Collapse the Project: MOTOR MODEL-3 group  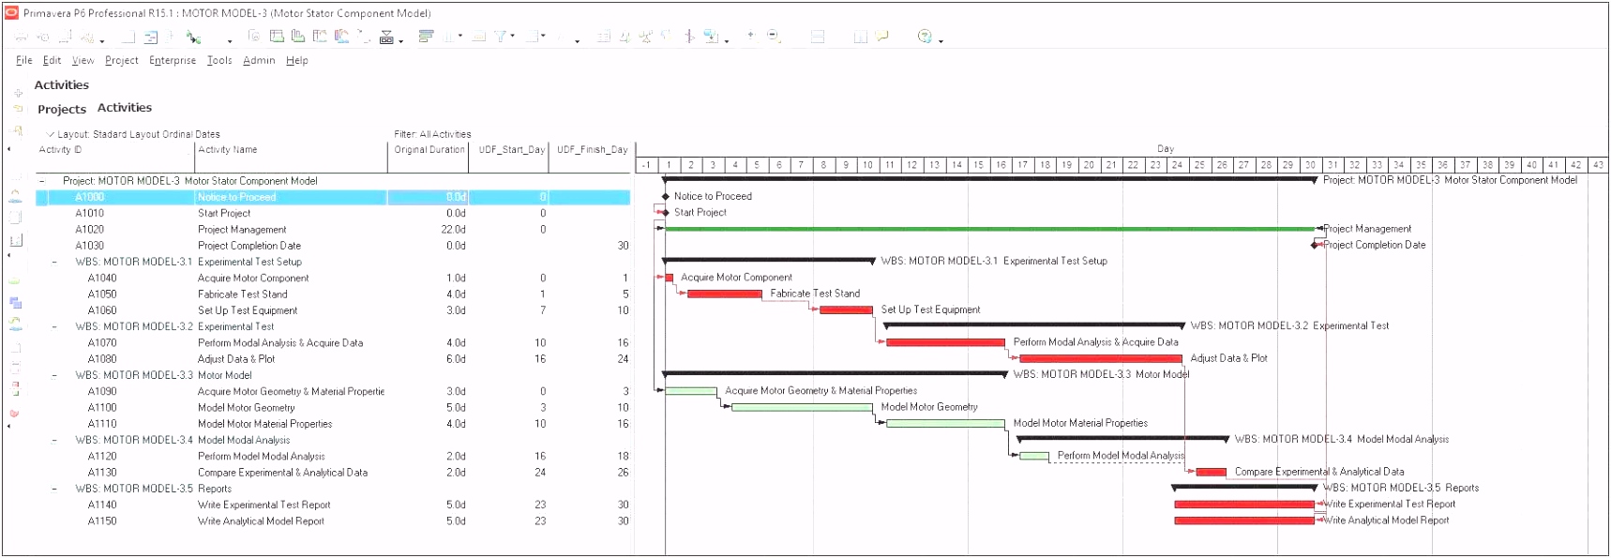point(41,181)
